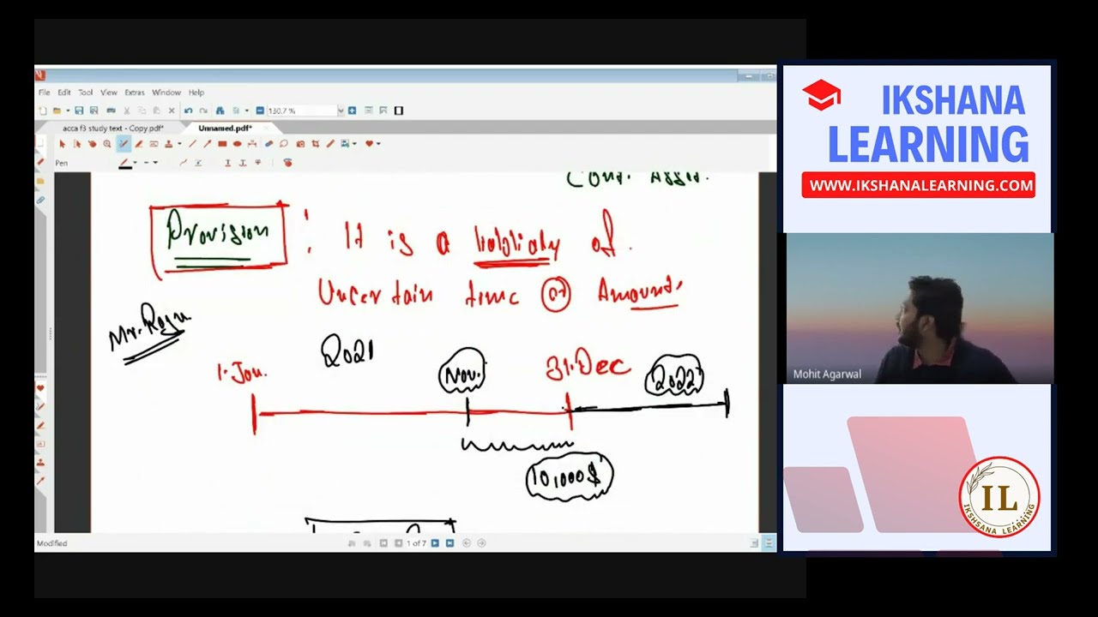This screenshot has width=1098, height=617.
Task: Select the highlighted Pen tool
Action: tap(124, 144)
